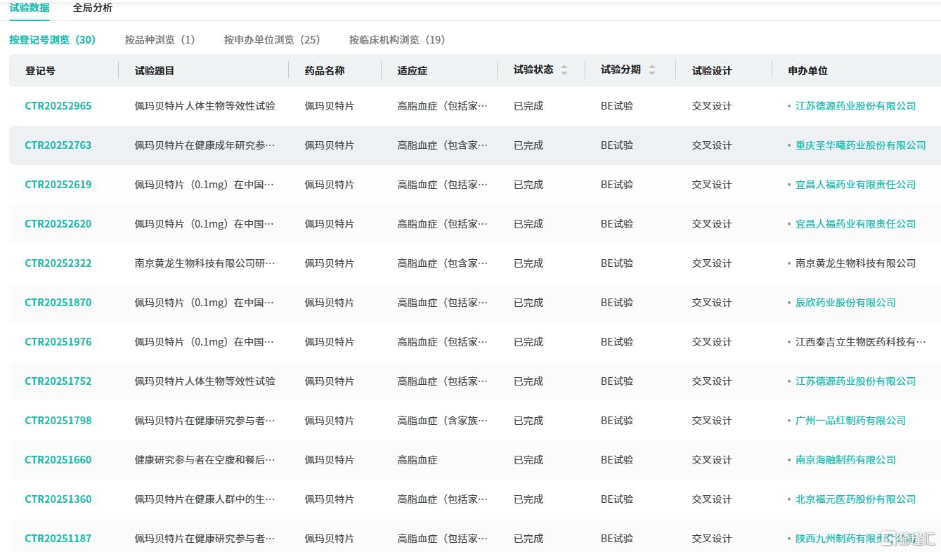
Task: Open sponsor 南京海融制药有限公司
Action: point(845,460)
